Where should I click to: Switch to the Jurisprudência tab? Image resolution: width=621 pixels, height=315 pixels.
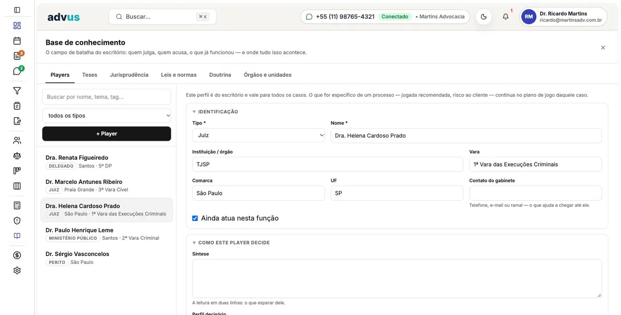click(129, 75)
